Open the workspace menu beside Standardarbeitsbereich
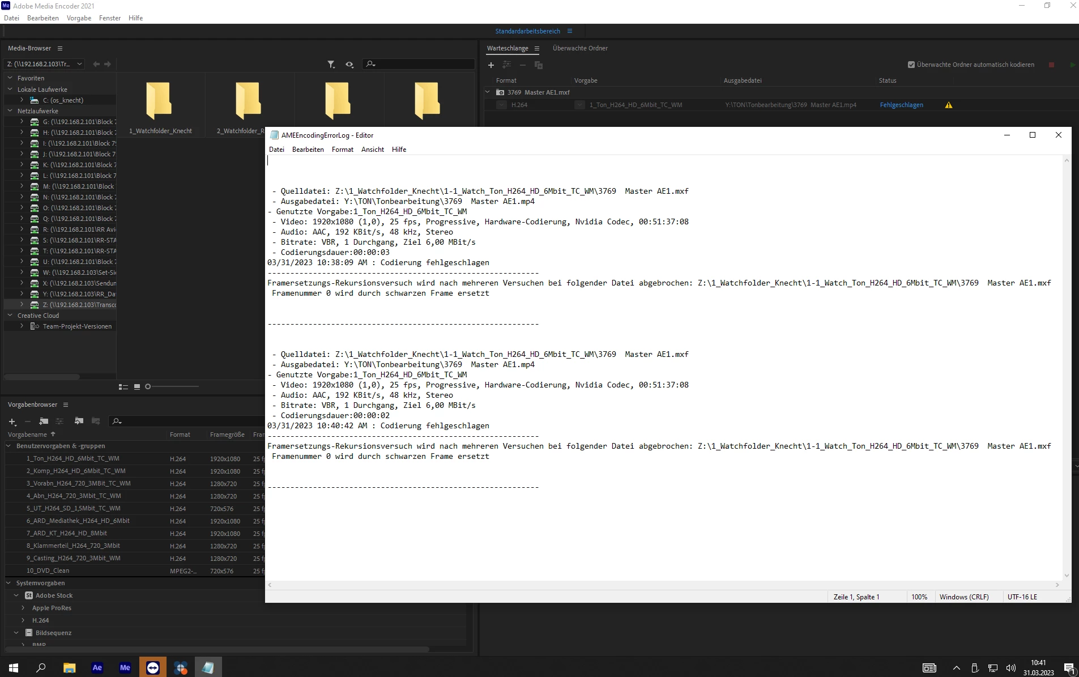Viewport: 1079px width, 677px height. click(570, 31)
